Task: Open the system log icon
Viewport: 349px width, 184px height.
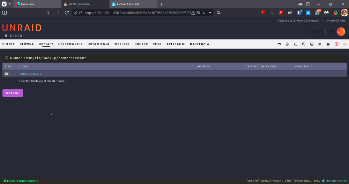Action: click(320, 44)
